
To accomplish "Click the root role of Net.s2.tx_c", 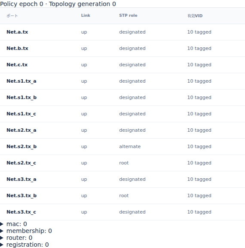I will coord(124,163).
